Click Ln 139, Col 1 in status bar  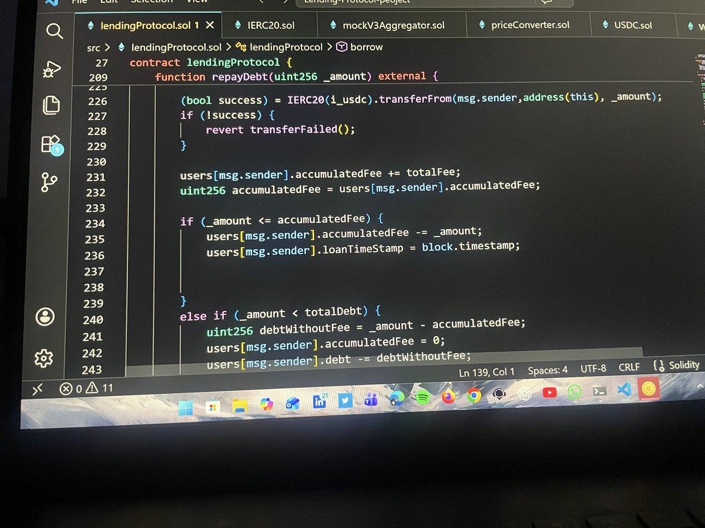[486, 371]
